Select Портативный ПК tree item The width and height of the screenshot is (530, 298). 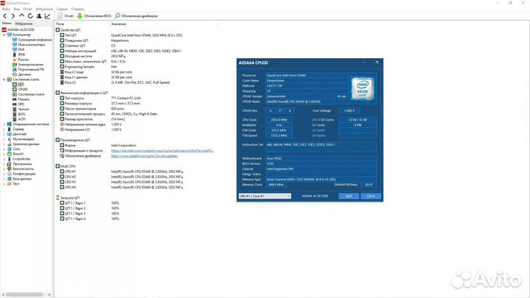28,69
